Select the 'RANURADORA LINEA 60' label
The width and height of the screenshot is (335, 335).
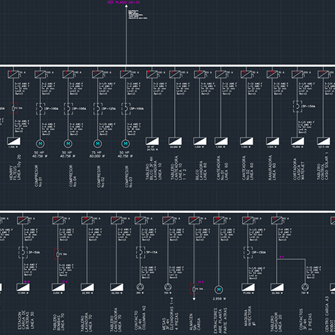[x=272, y=168]
